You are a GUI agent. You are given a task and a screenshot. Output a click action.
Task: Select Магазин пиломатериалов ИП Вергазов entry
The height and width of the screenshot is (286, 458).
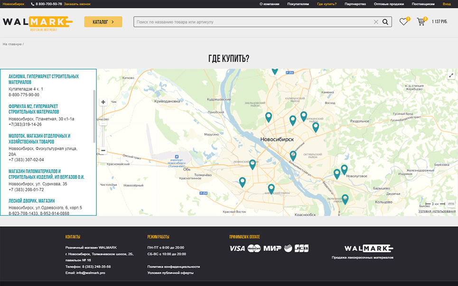pos(47,174)
